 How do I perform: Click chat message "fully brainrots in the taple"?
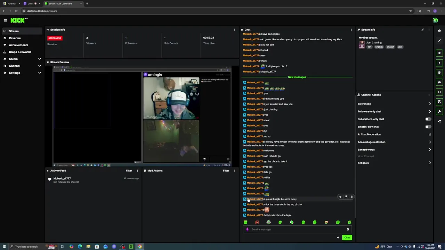click(x=278, y=215)
